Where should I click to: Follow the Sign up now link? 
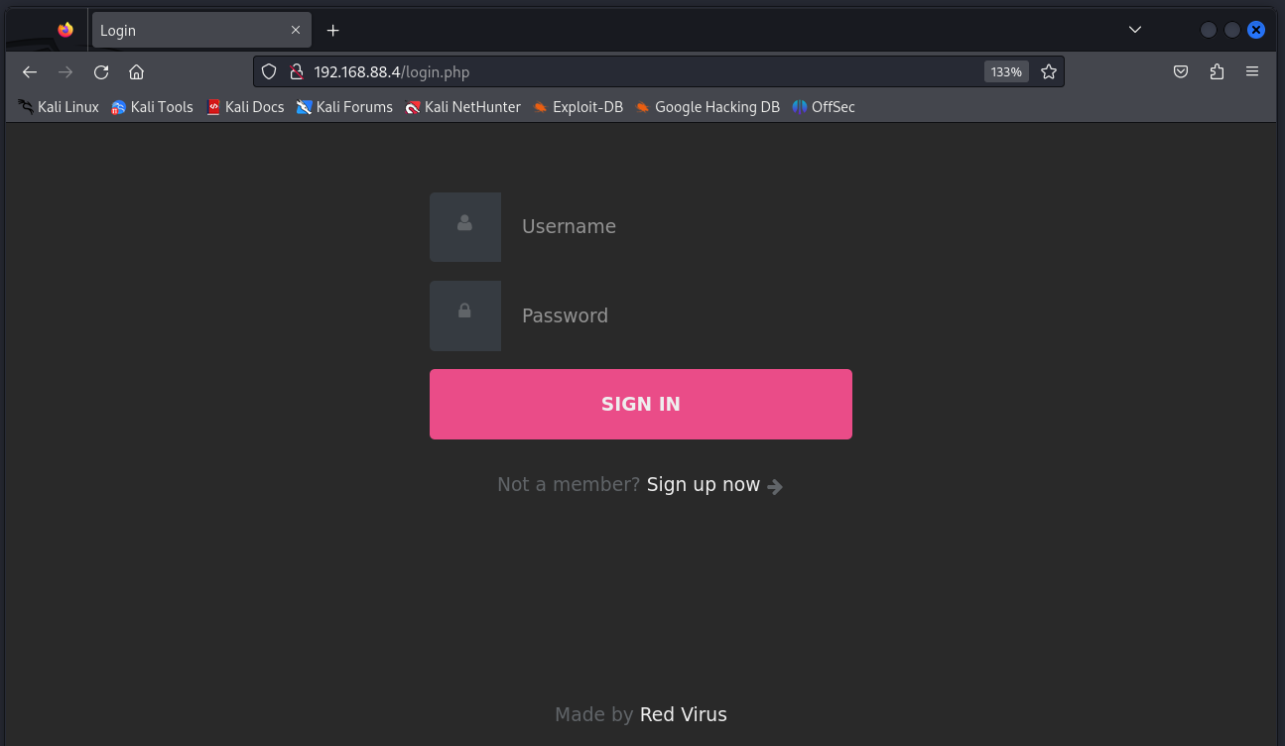point(704,485)
